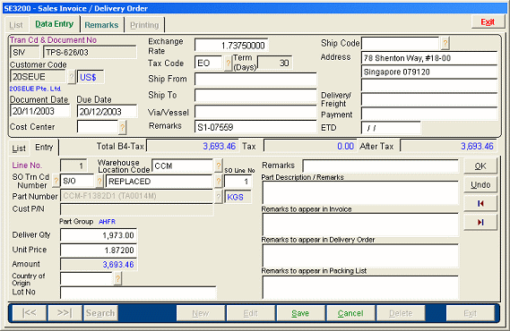Open Country of Origin lookup icon

click(x=117, y=278)
